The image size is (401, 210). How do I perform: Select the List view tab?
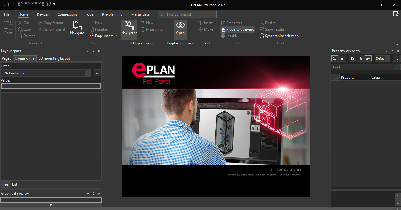15,184
